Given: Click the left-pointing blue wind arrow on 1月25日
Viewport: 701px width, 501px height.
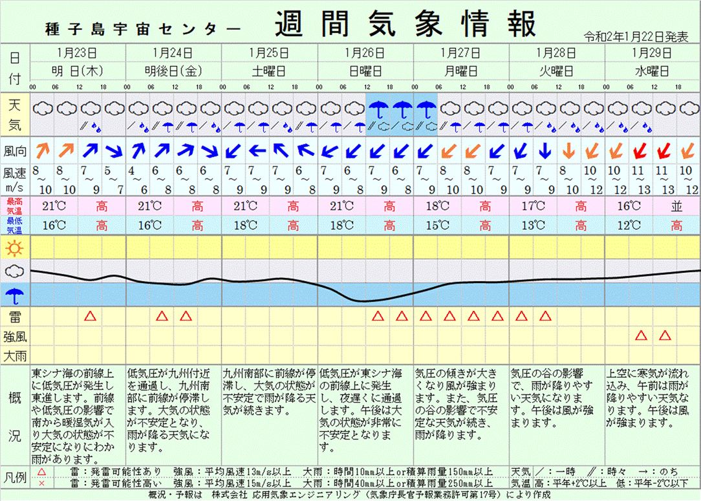Looking at the screenshot, I should (257, 151).
